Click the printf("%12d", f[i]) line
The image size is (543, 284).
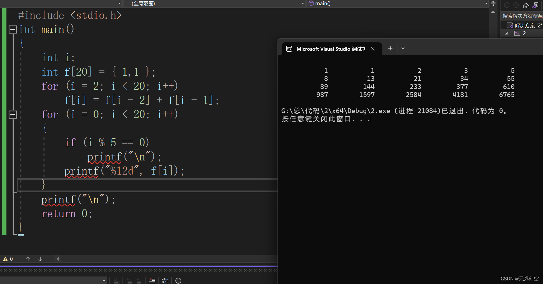point(124,171)
